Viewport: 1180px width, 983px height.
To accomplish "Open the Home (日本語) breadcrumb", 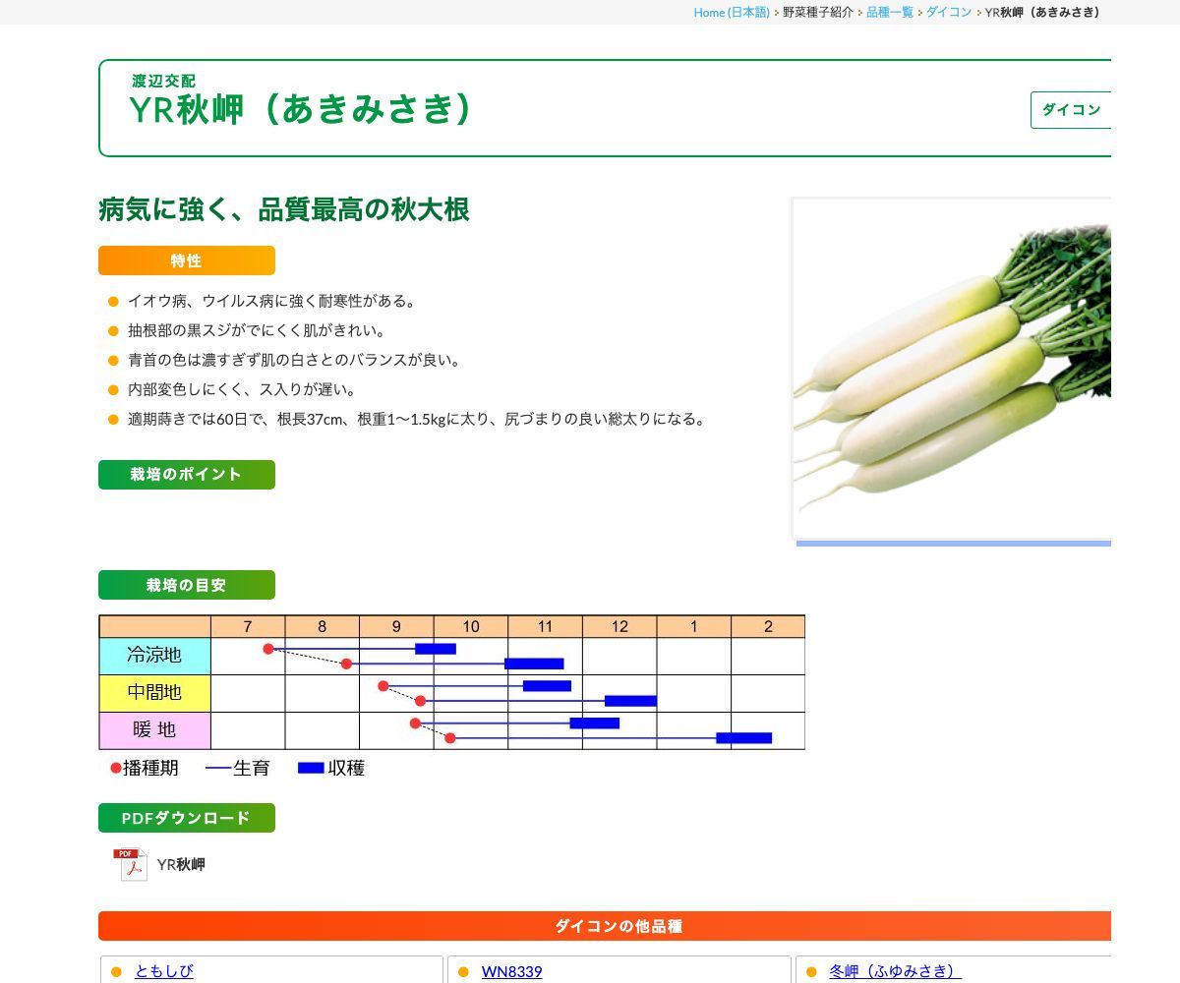I will (732, 14).
